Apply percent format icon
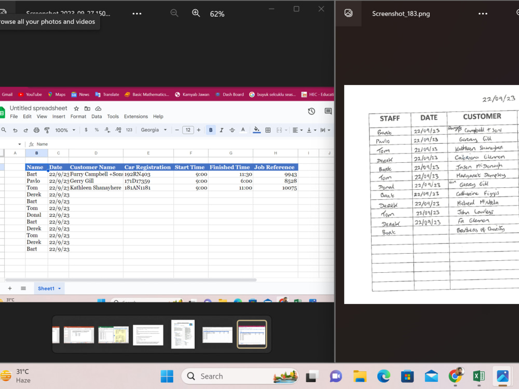This screenshot has height=389, width=519. point(97,130)
